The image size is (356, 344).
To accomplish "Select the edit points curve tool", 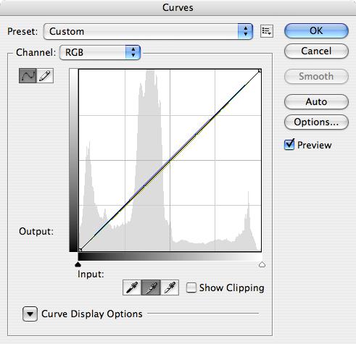I will (x=28, y=76).
